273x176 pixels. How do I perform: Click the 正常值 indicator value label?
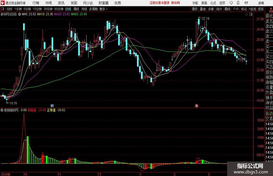pyautogui.click(x=56, y=110)
